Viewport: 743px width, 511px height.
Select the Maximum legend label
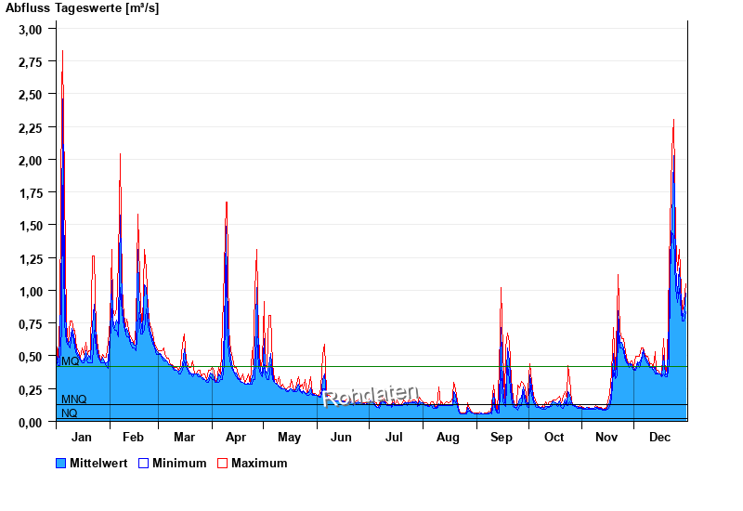(259, 463)
